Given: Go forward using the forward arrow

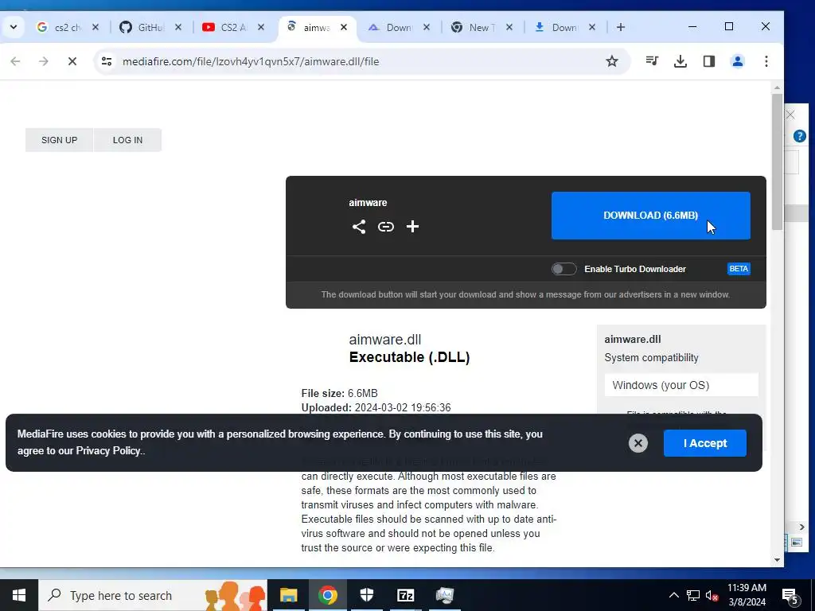Looking at the screenshot, I should click(x=44, y=61).
